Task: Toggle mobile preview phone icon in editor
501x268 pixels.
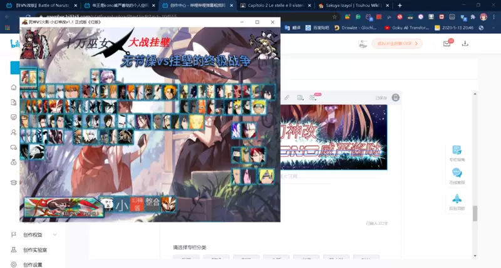Action: [396, 97]
